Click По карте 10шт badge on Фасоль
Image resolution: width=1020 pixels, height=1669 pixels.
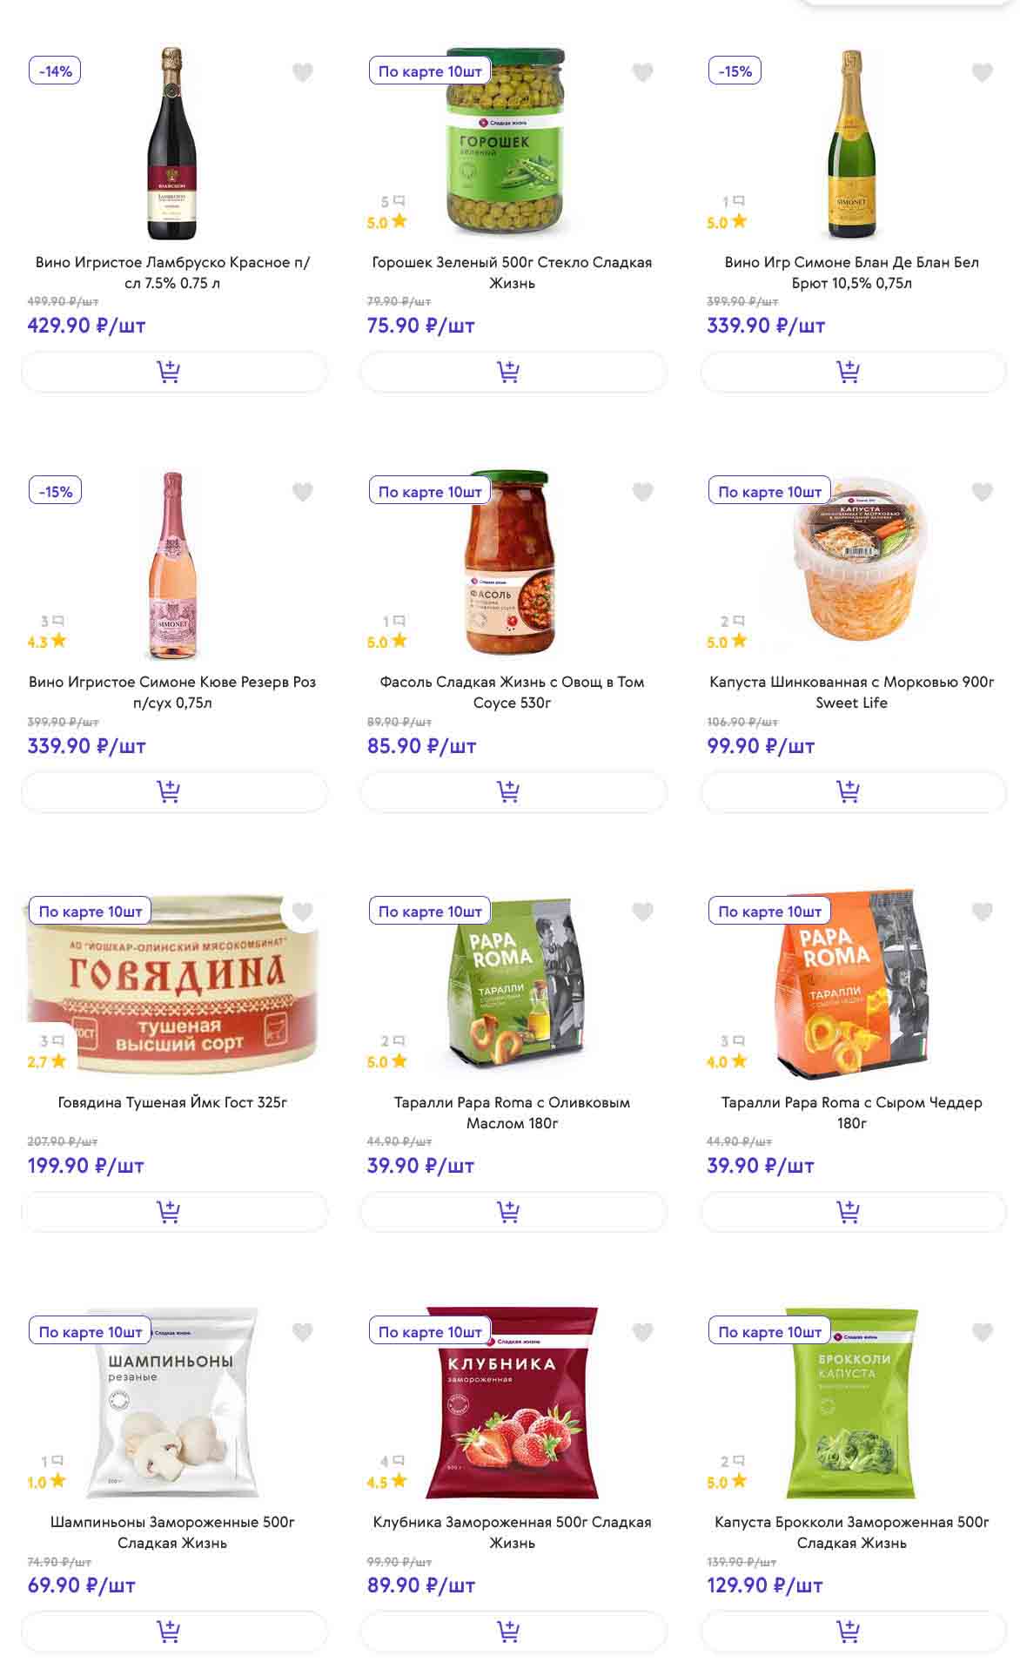click(430, 492)
